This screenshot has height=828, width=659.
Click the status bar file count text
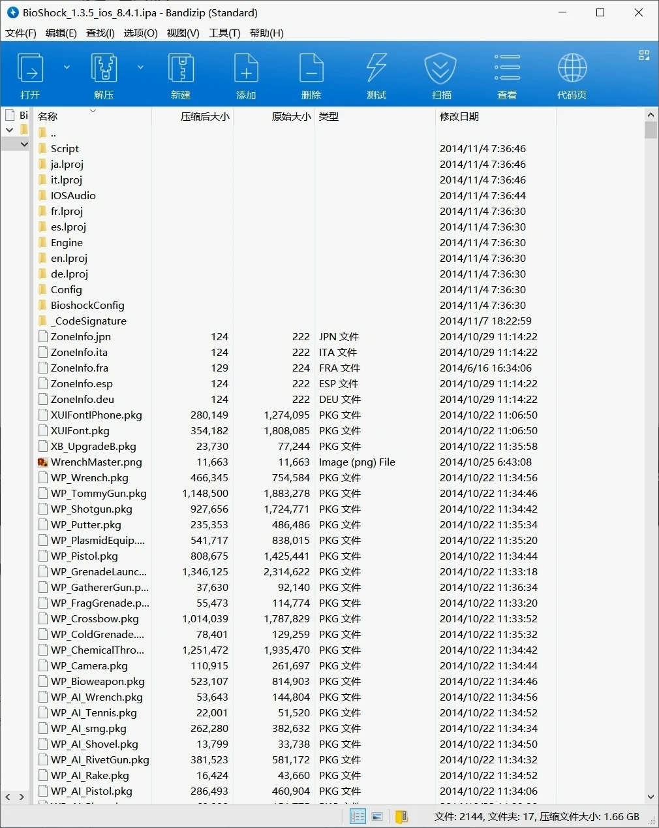click(x=537, y=816)
